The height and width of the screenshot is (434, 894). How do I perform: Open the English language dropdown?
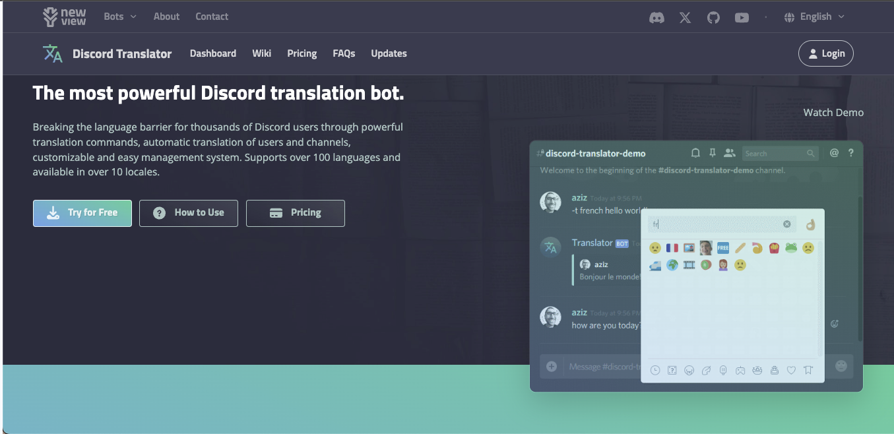coord(814,17)
